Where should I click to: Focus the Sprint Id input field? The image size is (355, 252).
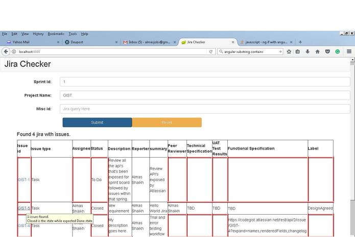coord(205,82)
